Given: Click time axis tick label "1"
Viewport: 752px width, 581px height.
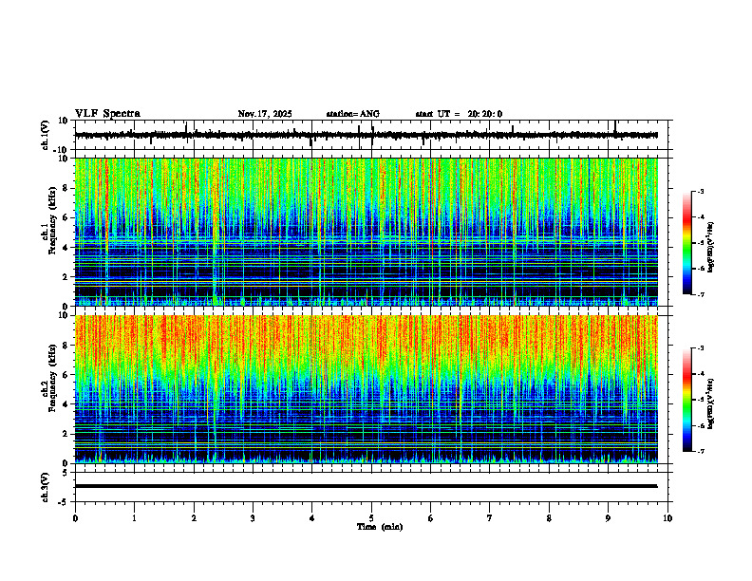Looking at the screenshot, I should [x=134, y=518].
